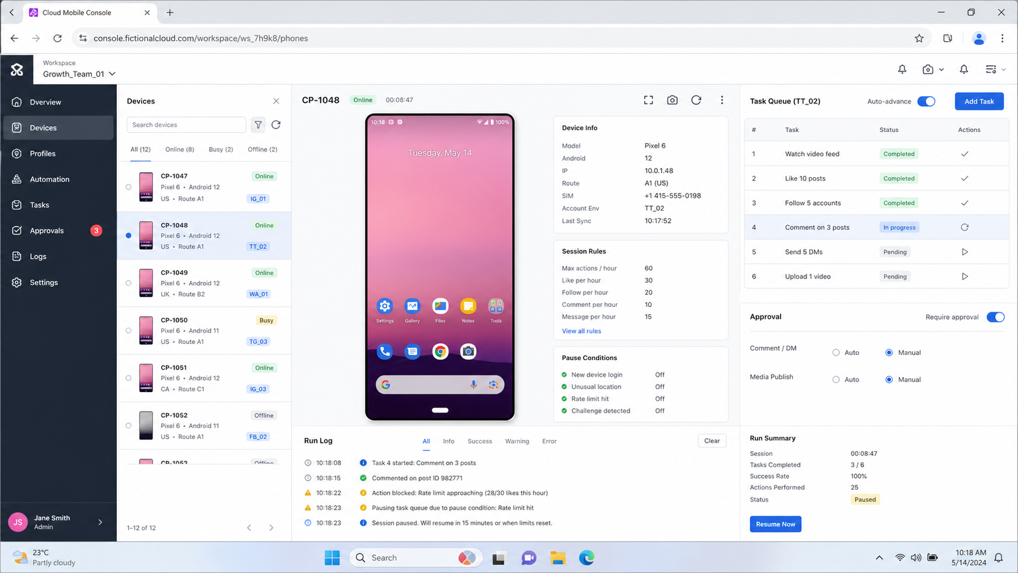Click in the Search devices field
1018x573 pixels.
186,125
